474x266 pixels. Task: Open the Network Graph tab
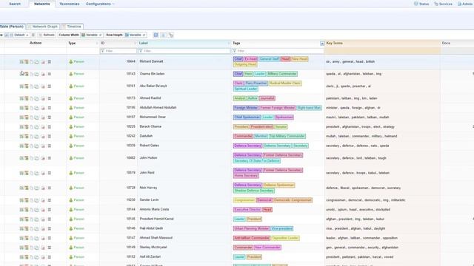(43, 27)
